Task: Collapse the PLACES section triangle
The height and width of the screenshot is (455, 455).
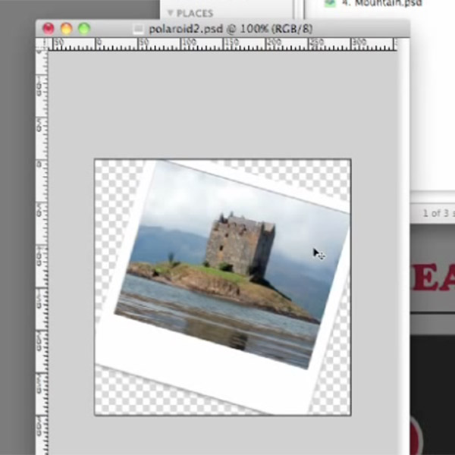Action: [x=171, y=13]
